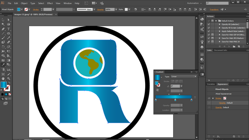Select the Selection tool arrow
The height and width of the screenshot is (140, 249).
[x=3, y=20]
